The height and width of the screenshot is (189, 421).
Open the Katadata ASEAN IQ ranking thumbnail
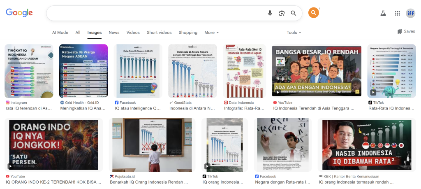click(83, 71)
